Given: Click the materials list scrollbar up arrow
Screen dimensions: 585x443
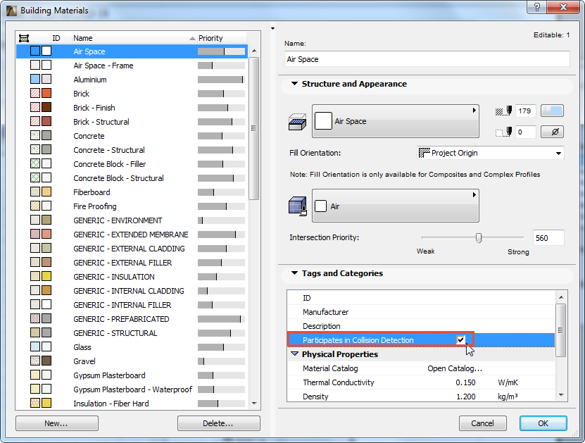Looking at the screenshot, I should [x=254, y=51].
